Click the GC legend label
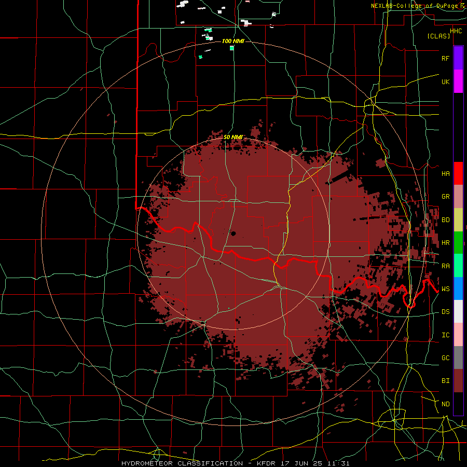 445,358
